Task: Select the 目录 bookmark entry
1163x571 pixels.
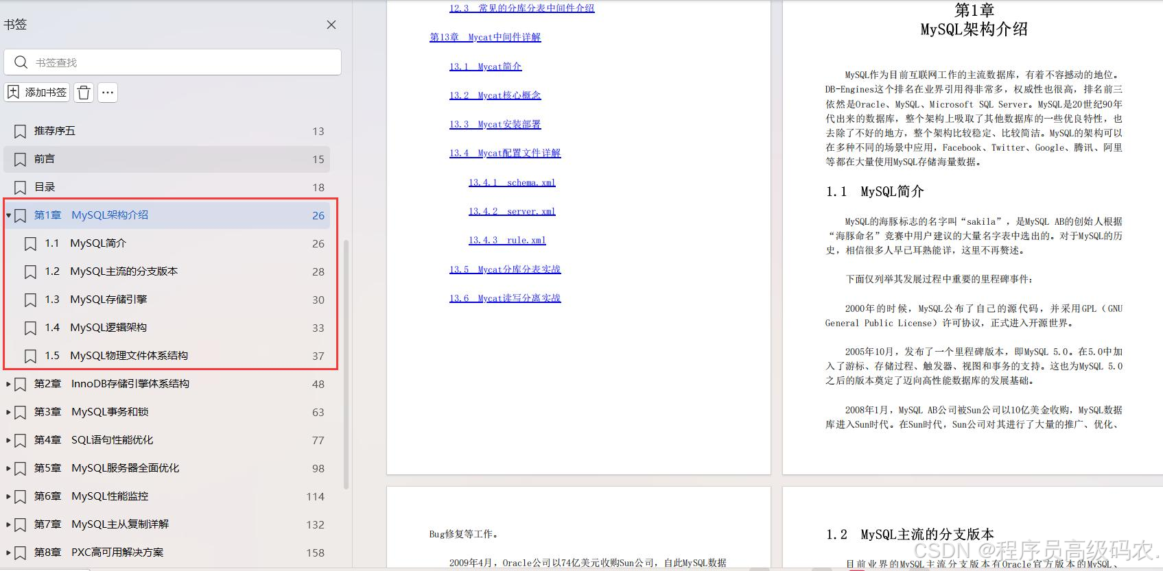Action: (x=167, y=187)
